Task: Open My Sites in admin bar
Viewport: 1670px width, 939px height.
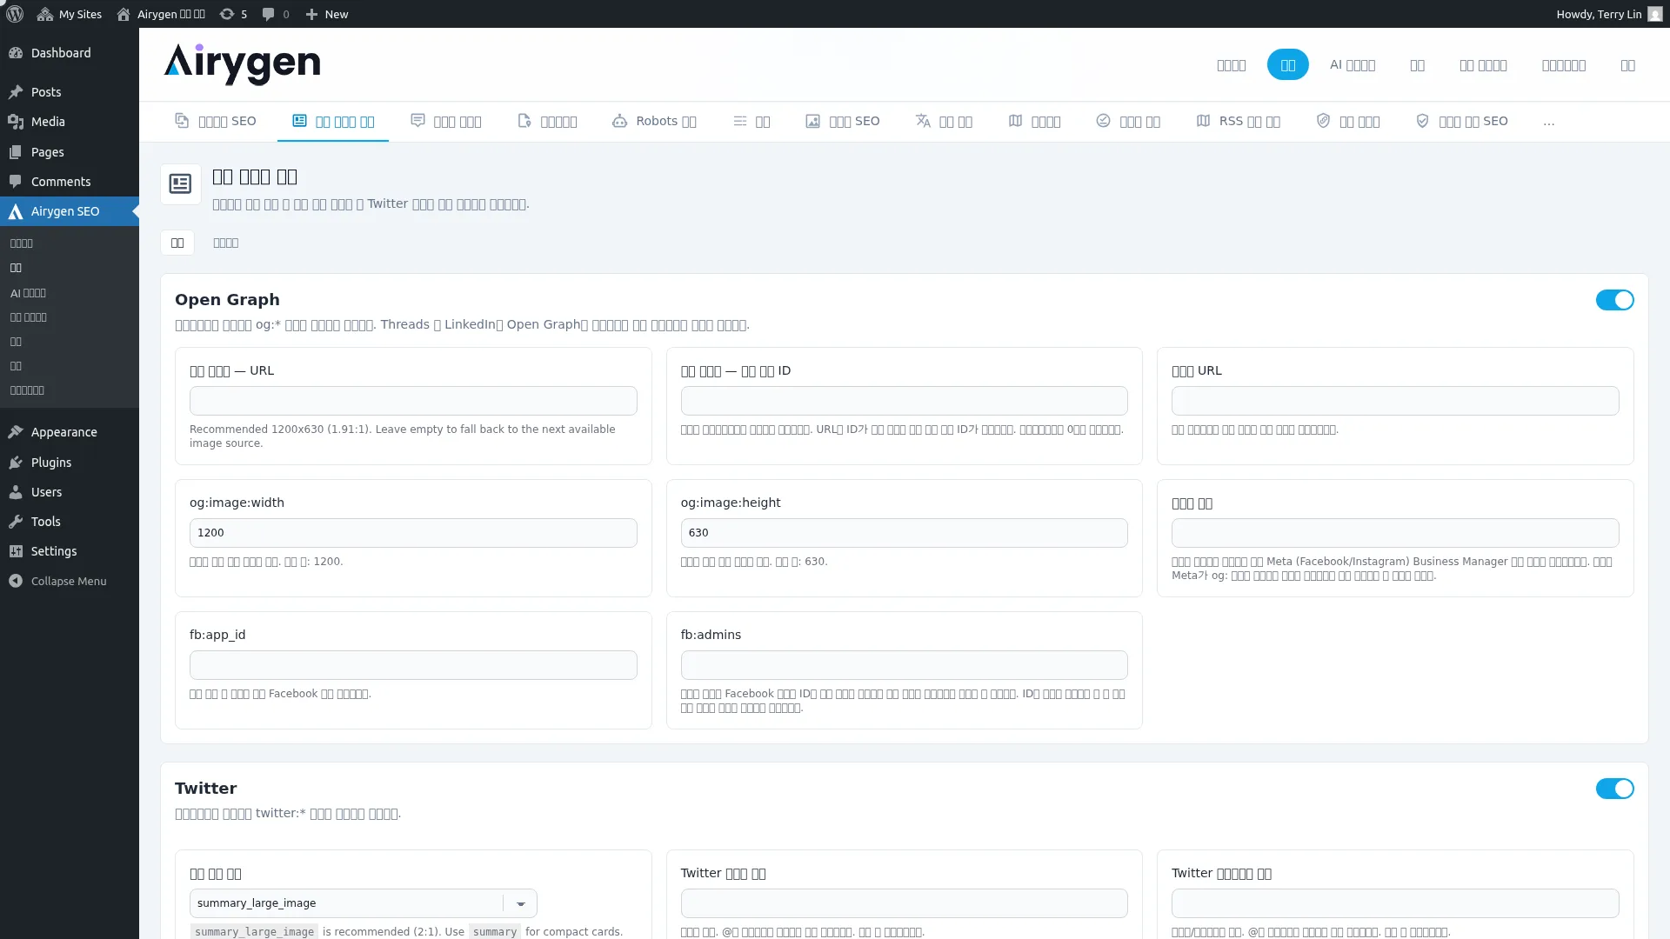Action: [x=70, y=14]
